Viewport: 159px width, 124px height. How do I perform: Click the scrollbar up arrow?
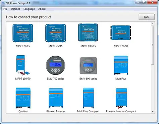point(153,24)
